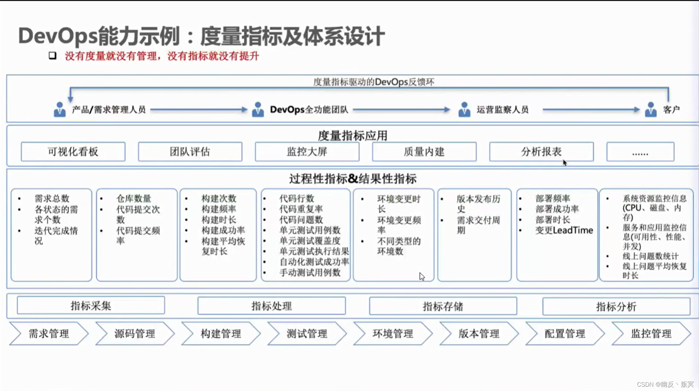Click the 监控大屏 box
This screenshot has height=391, width=699.
click(307, 152)
